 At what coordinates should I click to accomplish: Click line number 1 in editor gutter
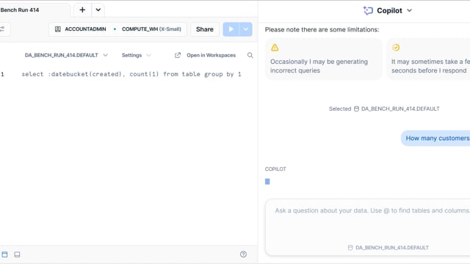[x=2, y=74]
